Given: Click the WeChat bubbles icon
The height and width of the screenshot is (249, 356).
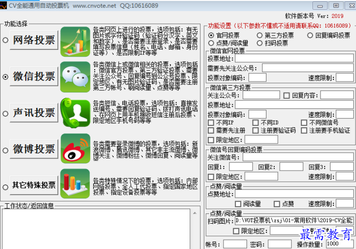Looking at the screenshot, I should pos(75,77).
